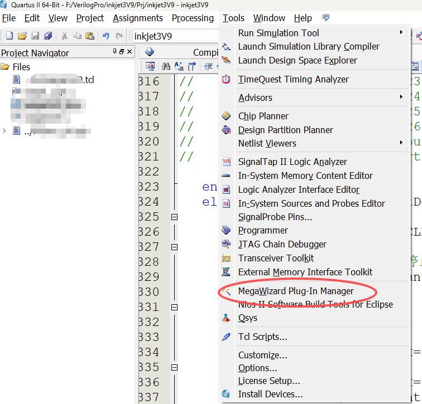This screenshot has width=422, height=404.
Task: Click the Save toolbar icon
Action: point(35,36)
